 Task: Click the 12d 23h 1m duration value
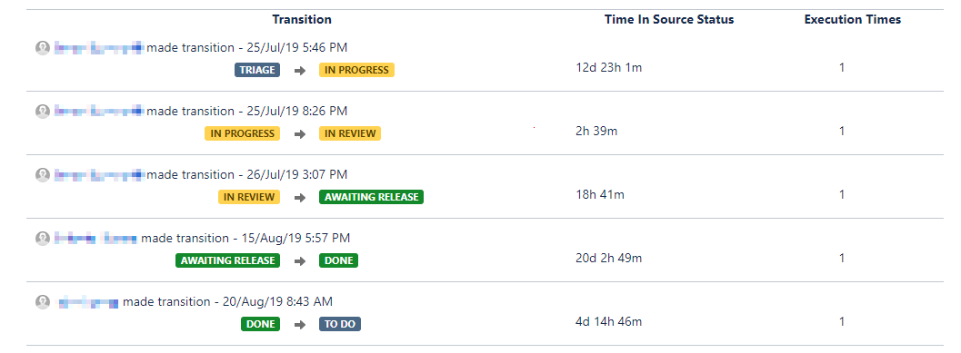click(608, 68)
